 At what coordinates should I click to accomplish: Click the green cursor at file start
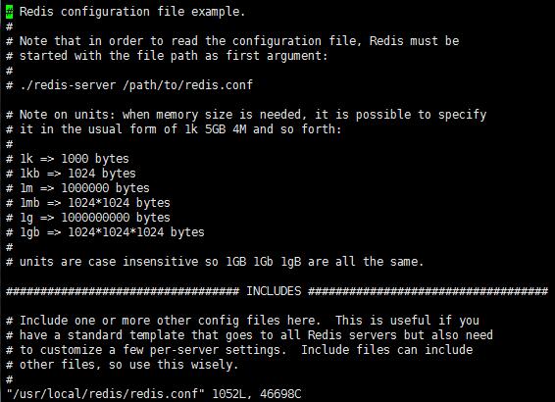9,12
